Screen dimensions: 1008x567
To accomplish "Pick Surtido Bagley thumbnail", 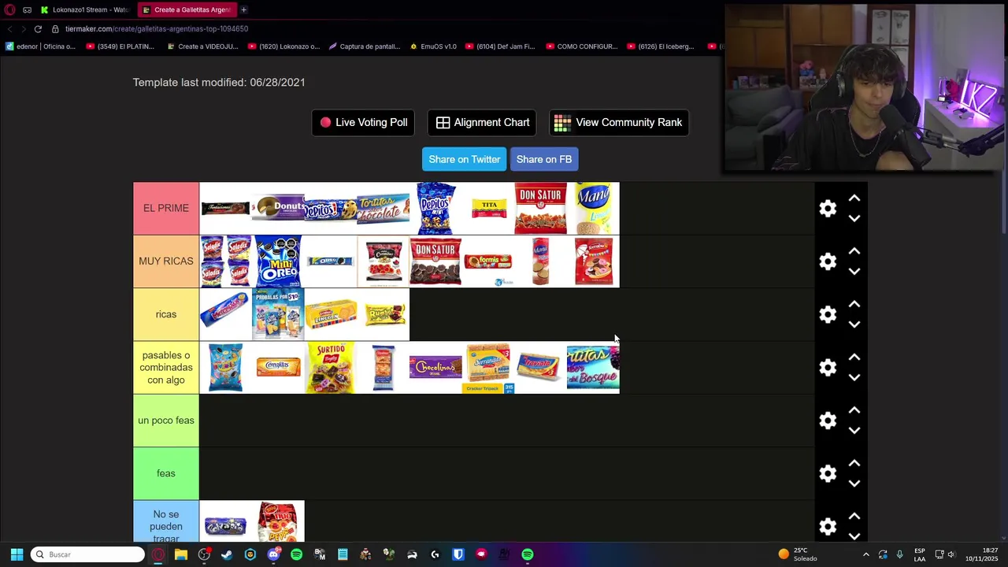I will click(x=331, y=367).
